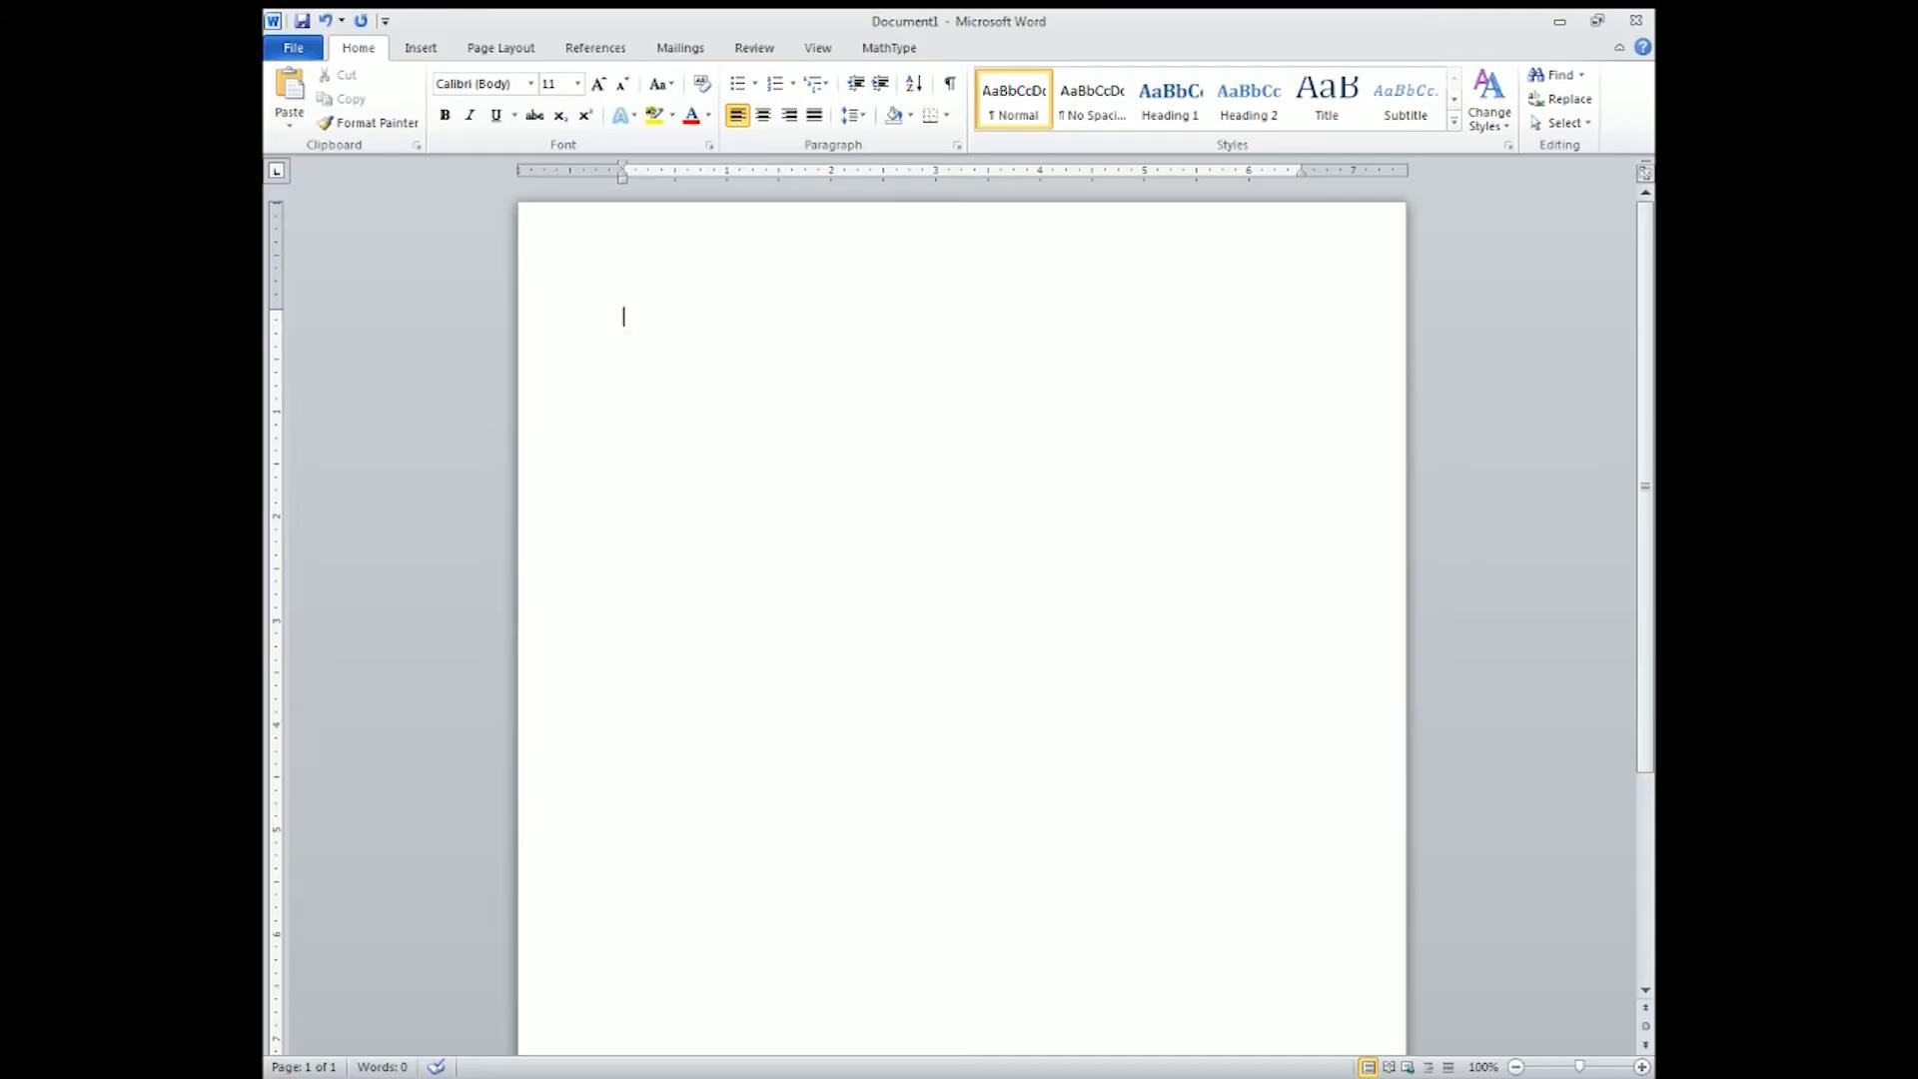This screenshot has height=1079, width=1918.
Task: Click the Sort A-Z icon
Action: pyautogui.click(x=913, y=84)
